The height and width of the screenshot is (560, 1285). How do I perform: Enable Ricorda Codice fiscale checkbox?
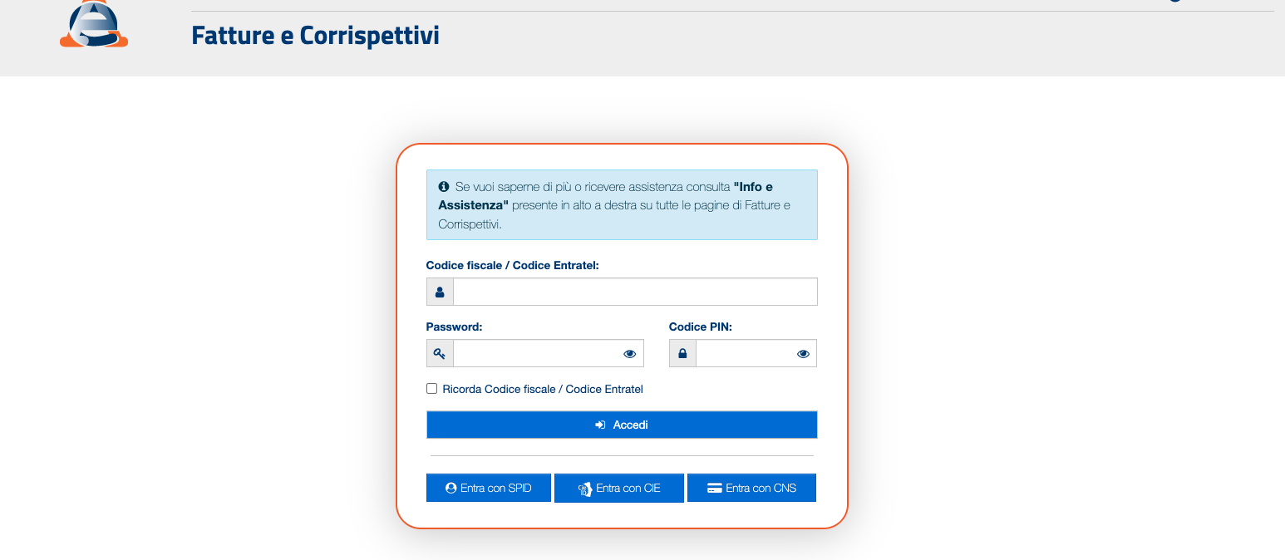click(431, 389)
